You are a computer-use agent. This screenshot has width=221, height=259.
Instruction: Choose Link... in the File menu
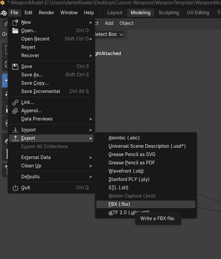click(51, 102)
